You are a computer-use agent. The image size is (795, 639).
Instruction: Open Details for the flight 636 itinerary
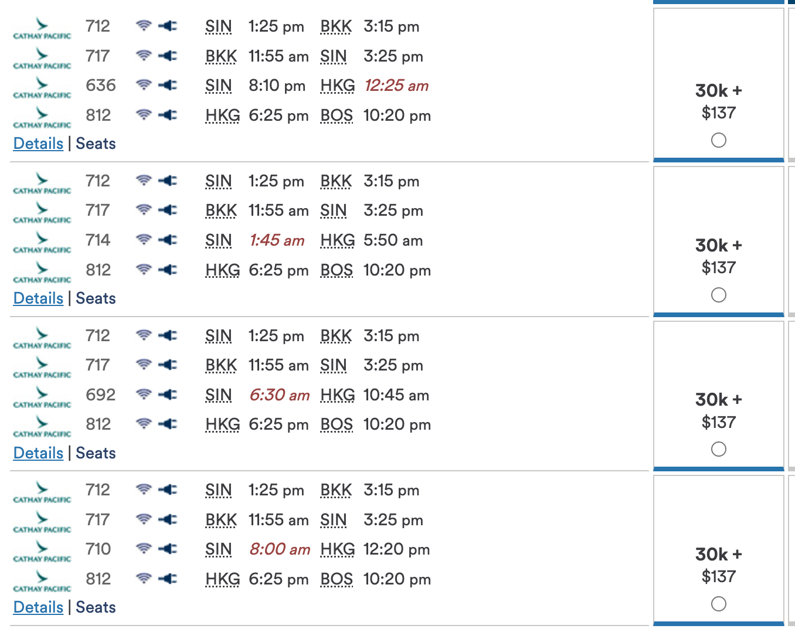click(38, 144)
